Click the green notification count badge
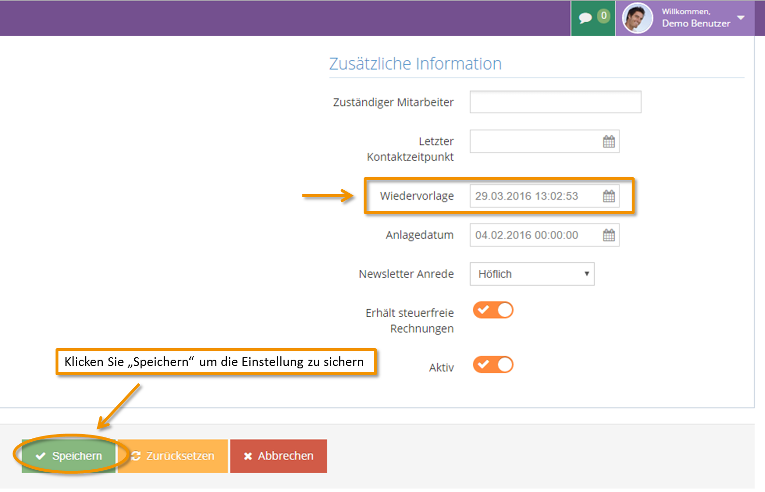The height and width of the screenshot is (492, 765). [604, 16]
